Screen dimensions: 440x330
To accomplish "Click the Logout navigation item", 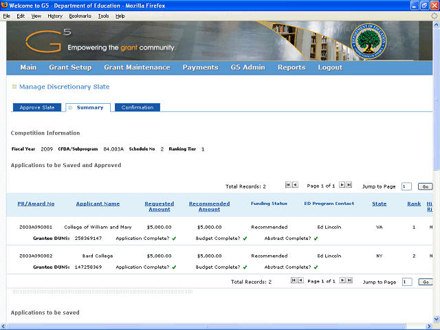I will pyautogui.click(x=330, y=67).
